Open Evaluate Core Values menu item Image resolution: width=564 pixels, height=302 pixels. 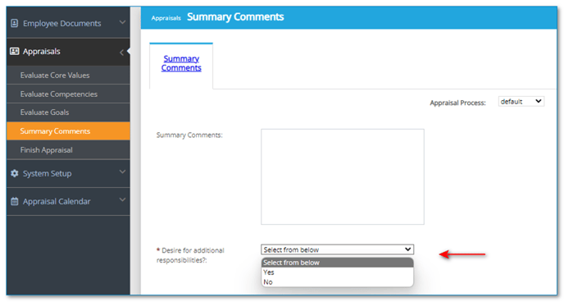click(68, 75)
